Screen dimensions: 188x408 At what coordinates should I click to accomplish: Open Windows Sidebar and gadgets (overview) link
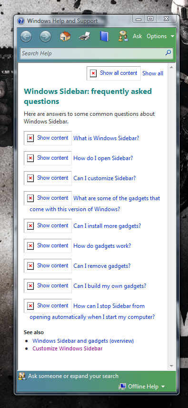coord(83,341)
